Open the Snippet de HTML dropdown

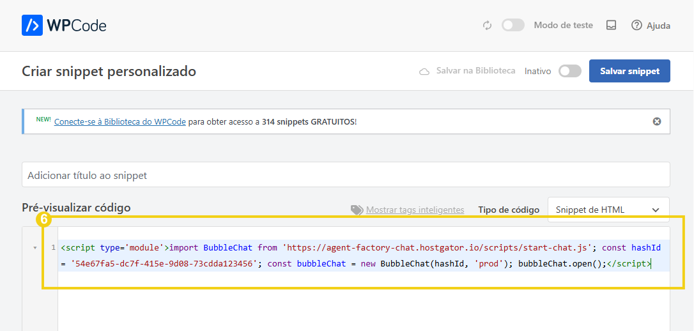pyautogui.click(x=608, y=210)
